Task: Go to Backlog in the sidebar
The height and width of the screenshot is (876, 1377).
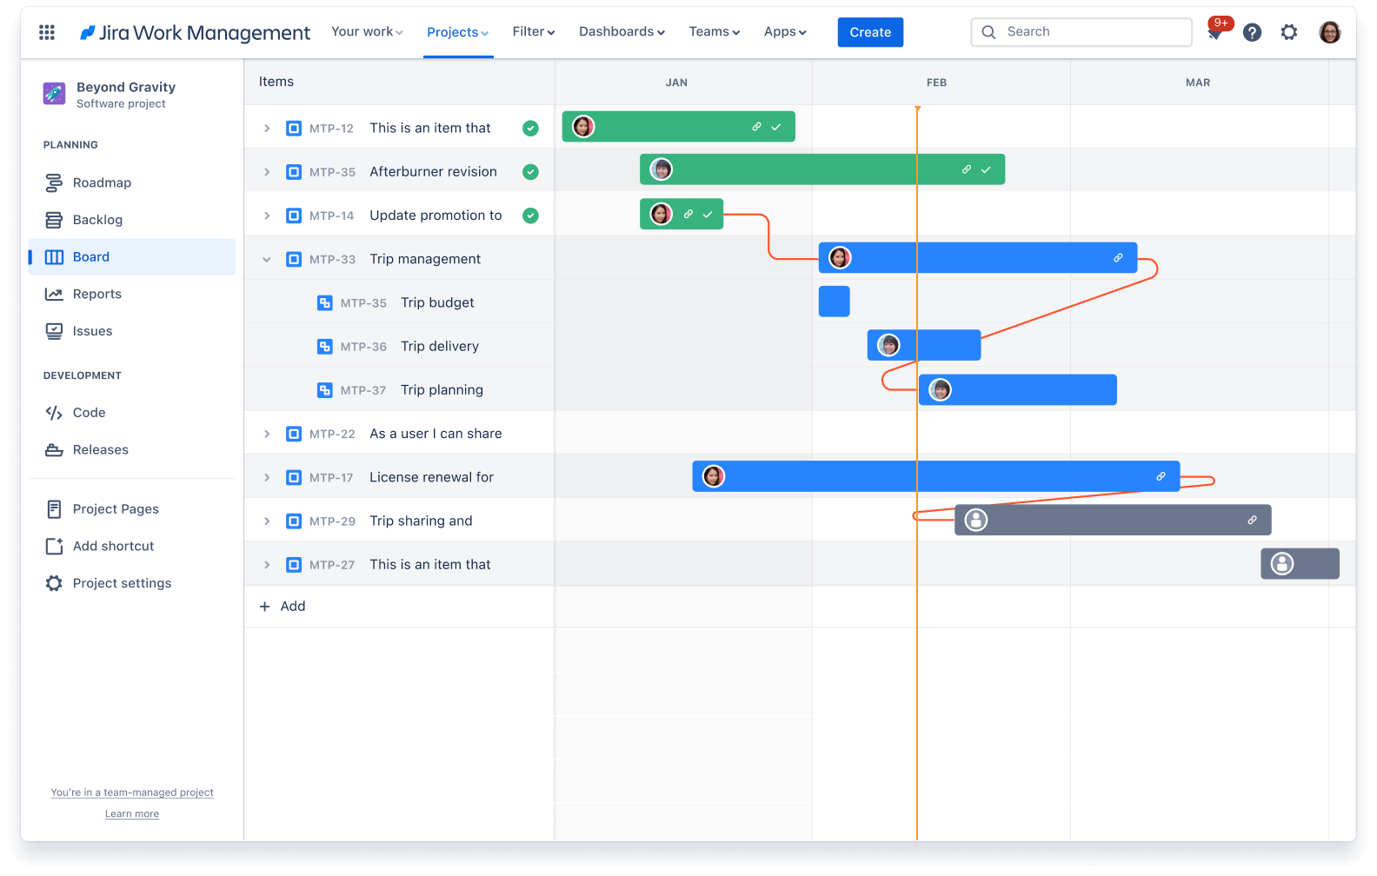Action: tap(97, 220)
